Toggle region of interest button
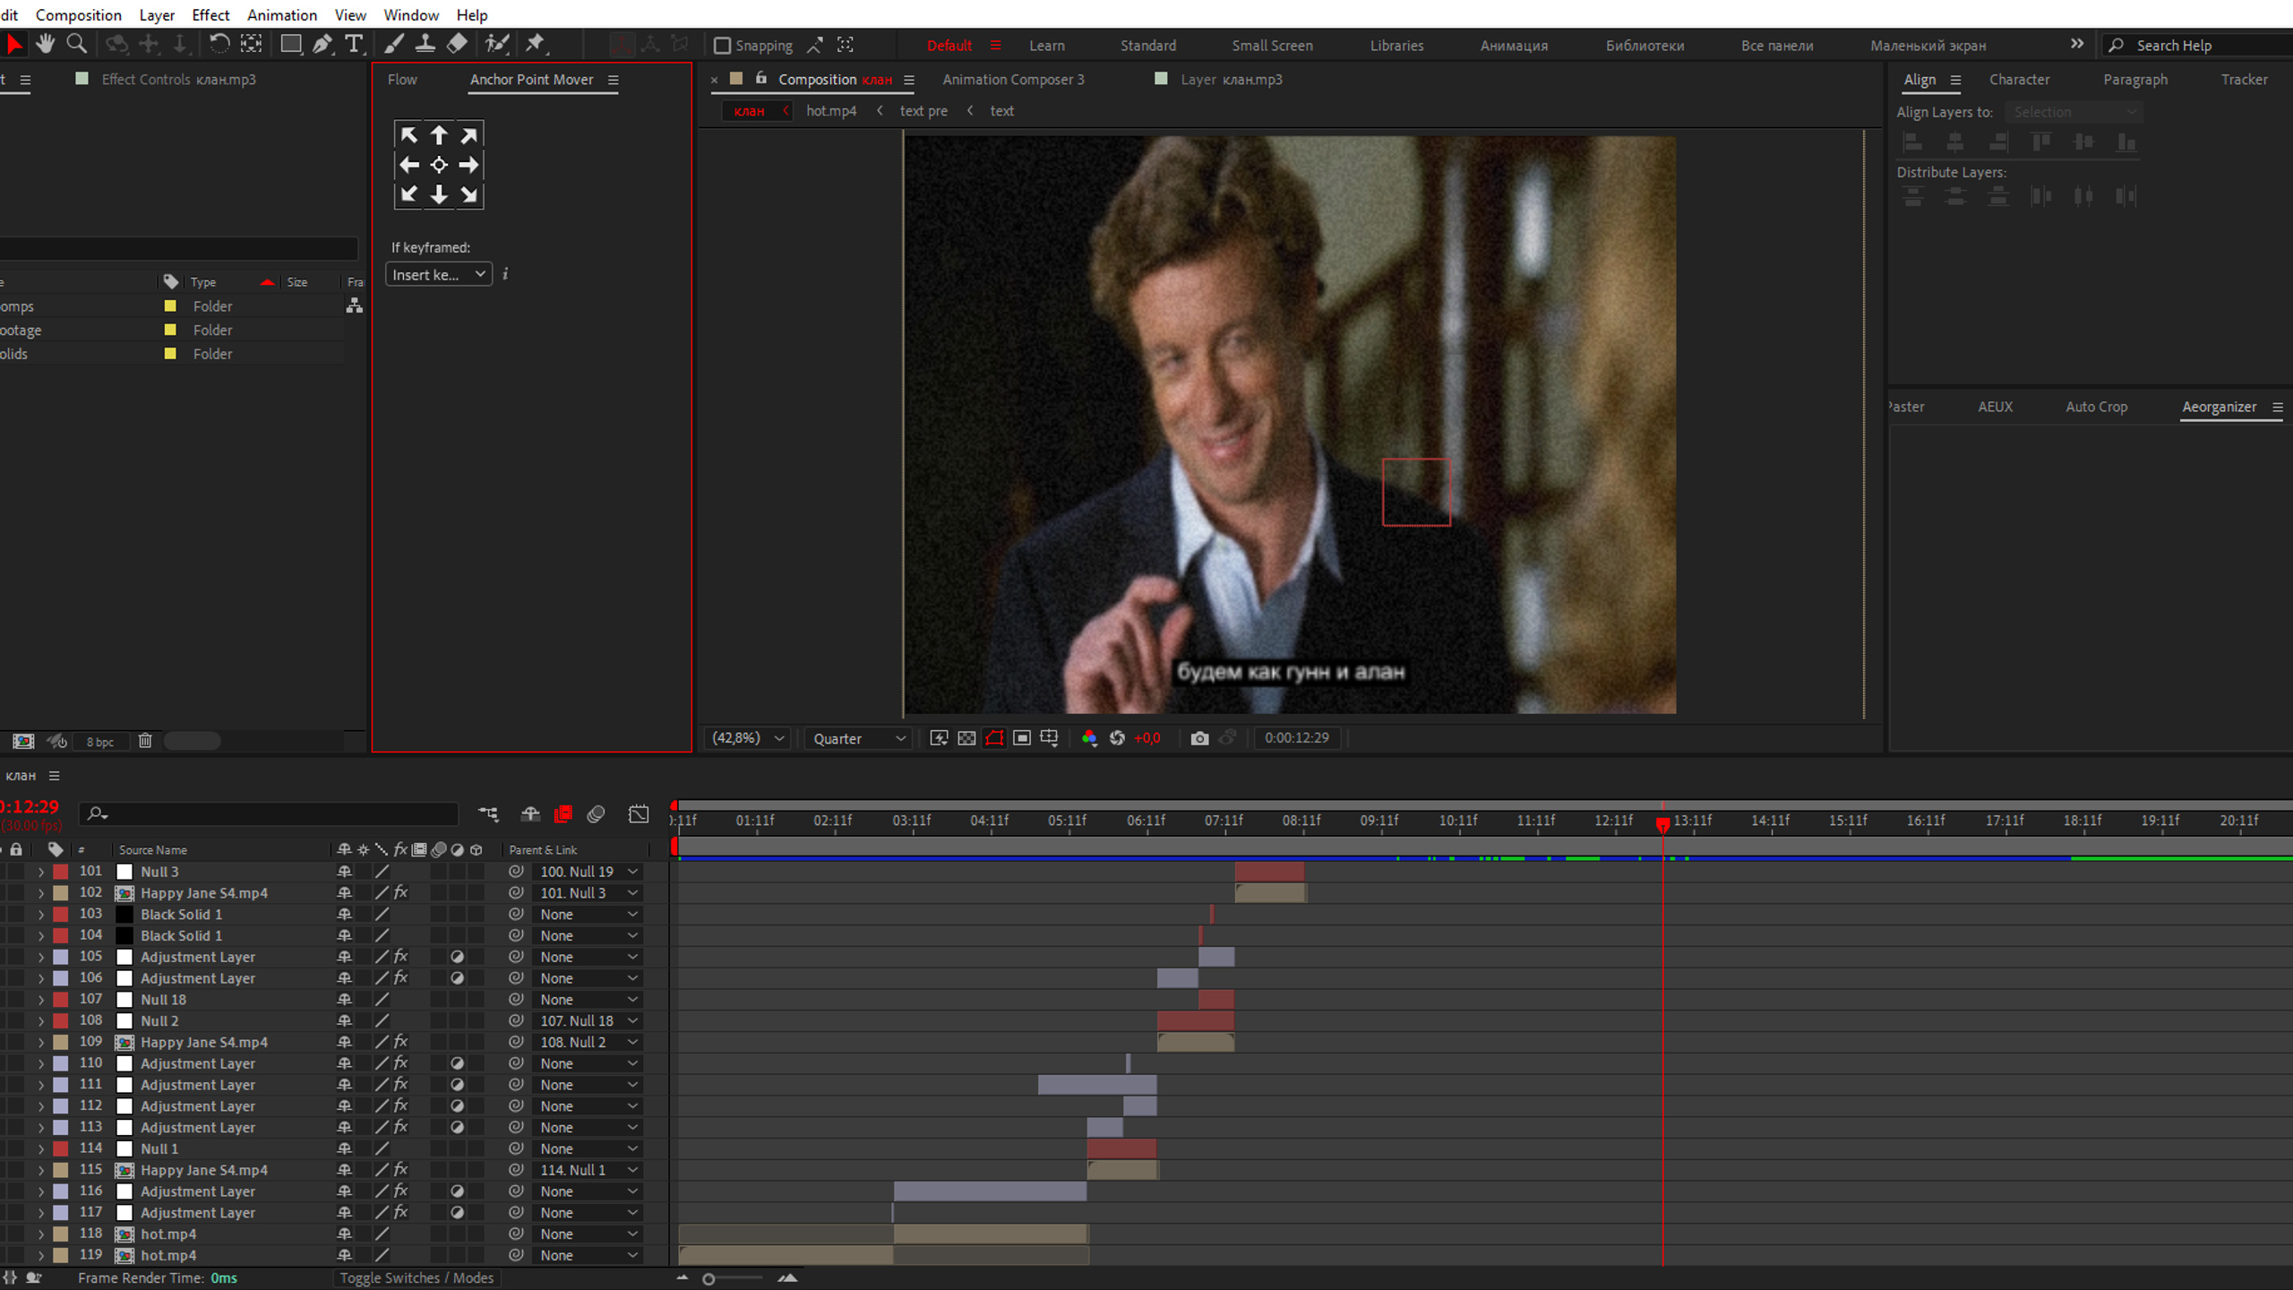This screenshot has height=1290, width=2293. click(1022, 738)
